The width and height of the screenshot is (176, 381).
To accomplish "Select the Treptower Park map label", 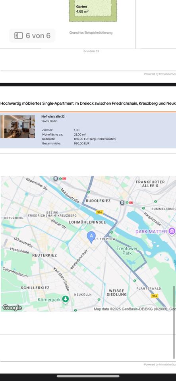I will click(127, 251).
